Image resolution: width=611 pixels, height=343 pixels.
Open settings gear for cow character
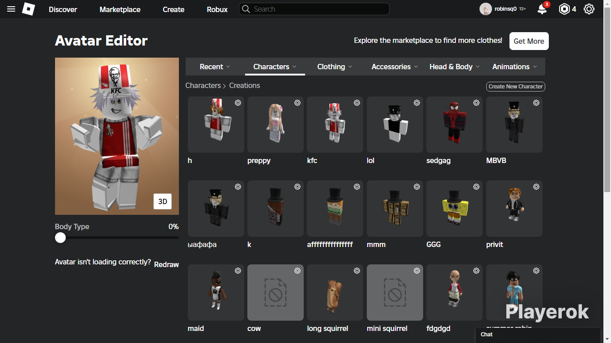pos(297,271)
